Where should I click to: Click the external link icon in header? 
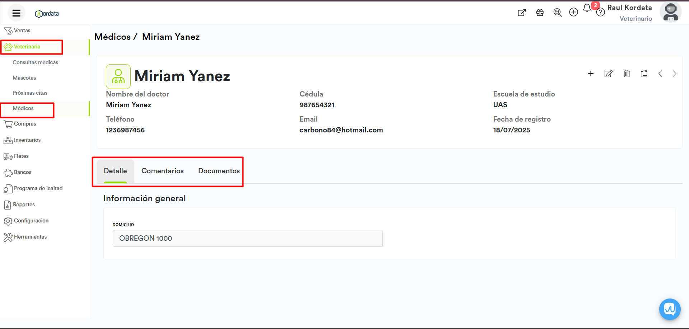point(522,13)
